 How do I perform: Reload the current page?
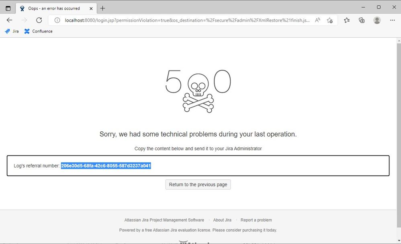tap(39, 20)
